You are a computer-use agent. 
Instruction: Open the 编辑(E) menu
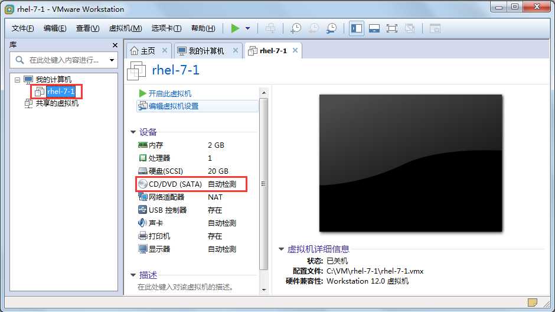coord(55,28)
